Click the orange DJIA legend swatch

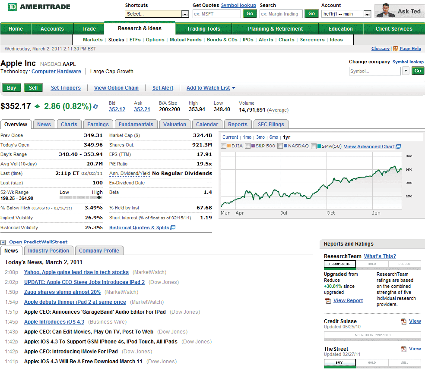(229, 146)
